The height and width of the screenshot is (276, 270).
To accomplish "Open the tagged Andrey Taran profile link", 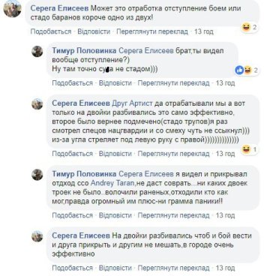I will tap(112, 183).
